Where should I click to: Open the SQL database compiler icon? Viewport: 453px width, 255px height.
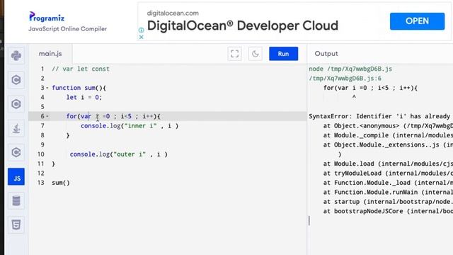[x=16, y=200]
